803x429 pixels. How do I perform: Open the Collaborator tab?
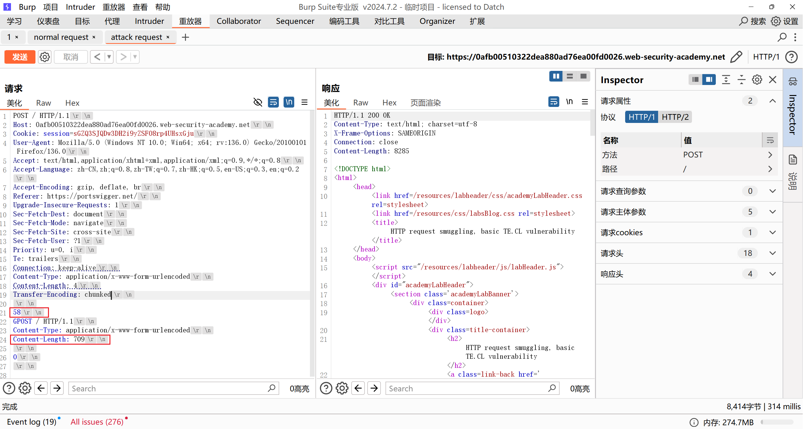click(x=239, y=21)
